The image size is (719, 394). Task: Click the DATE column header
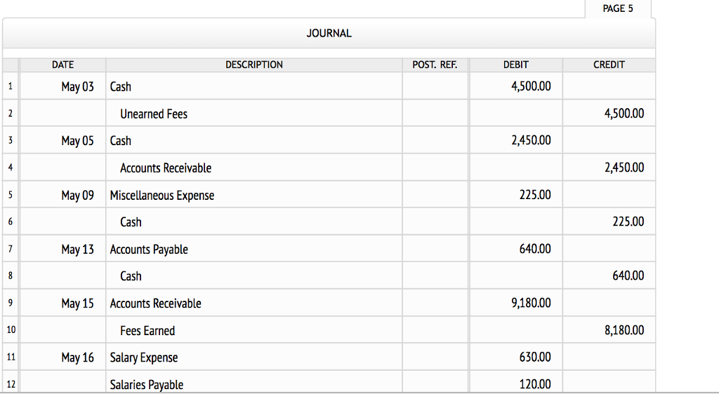(x=62, y=65)
